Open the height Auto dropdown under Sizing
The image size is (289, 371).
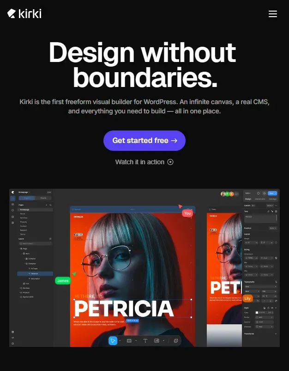(266, 258)
